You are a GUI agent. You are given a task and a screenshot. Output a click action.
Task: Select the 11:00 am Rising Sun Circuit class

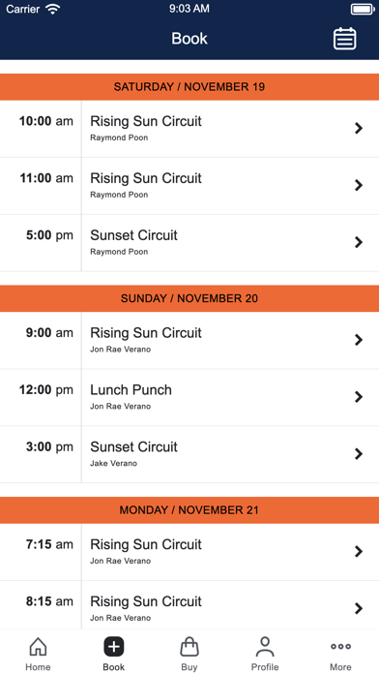point(189,186)
